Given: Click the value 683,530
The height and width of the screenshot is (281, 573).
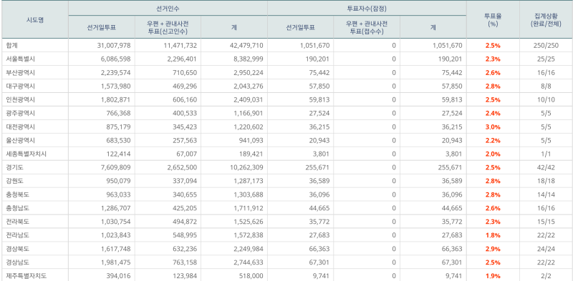Looking at the screenshot, I should 120,140.
